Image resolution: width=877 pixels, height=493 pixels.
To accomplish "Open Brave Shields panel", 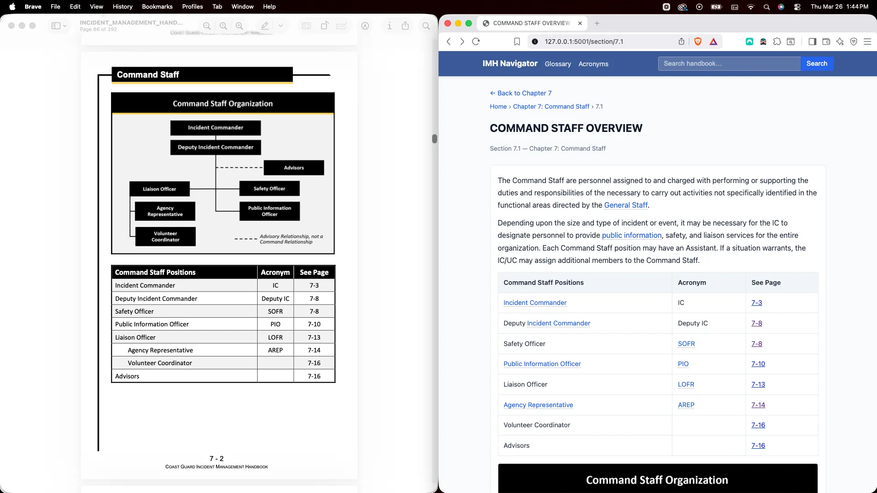I will tap(698, 41).
